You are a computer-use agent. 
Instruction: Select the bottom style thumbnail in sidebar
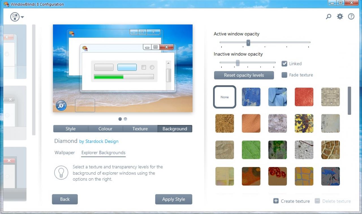[15, 174]
